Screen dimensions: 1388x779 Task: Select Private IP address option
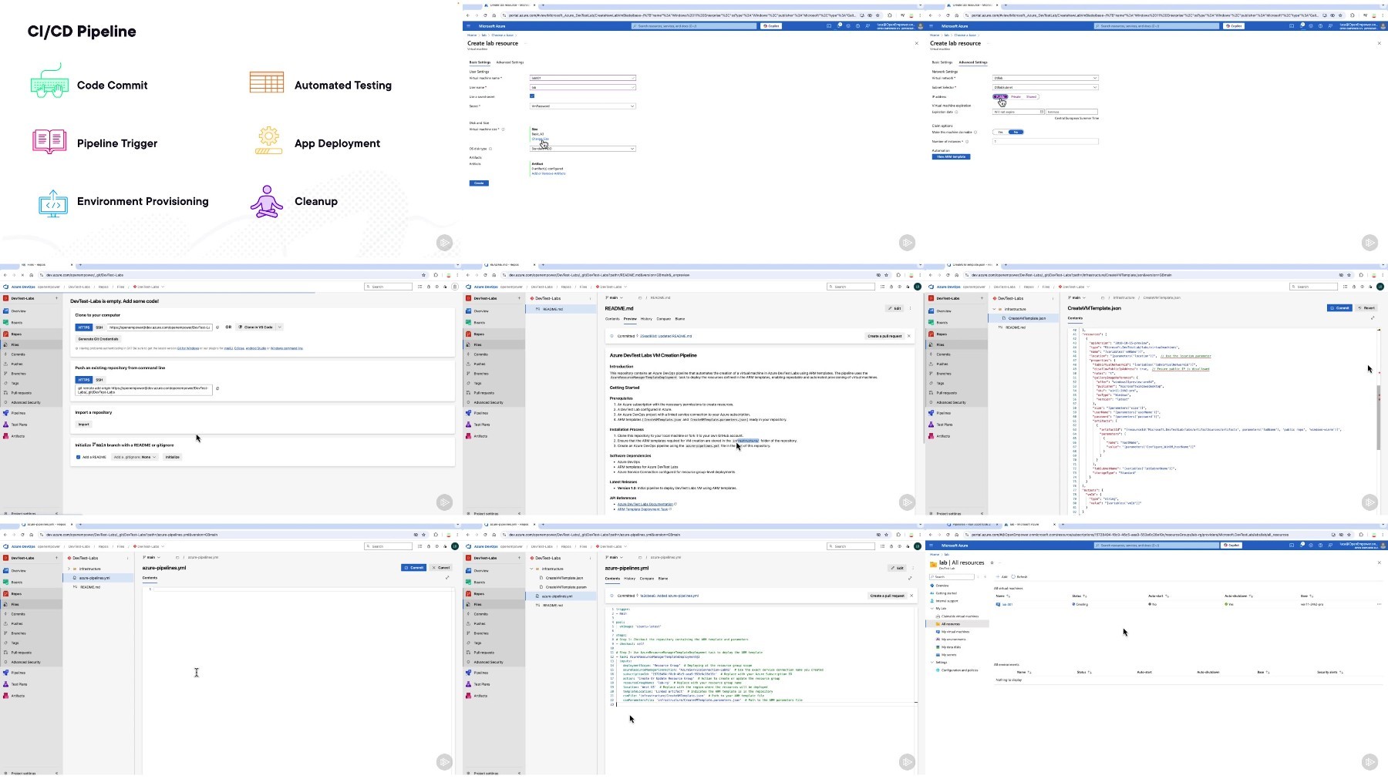click(1016, 96)
